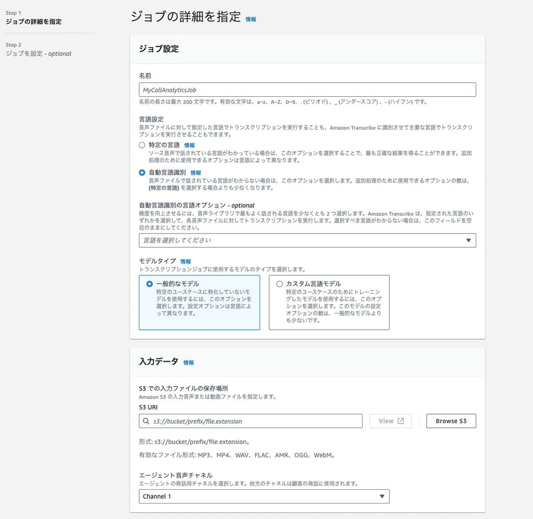Open the 情報 link next to モデルタイプ
This screenshot has height=519, width=533.
click(x=186, y=261)
